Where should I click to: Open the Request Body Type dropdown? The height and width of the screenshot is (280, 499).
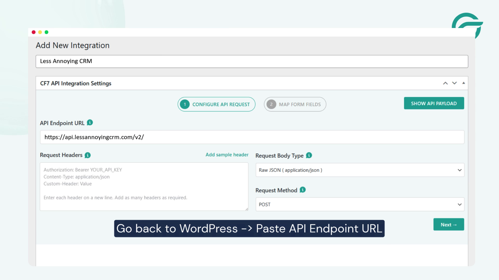[x=360, y=170]
